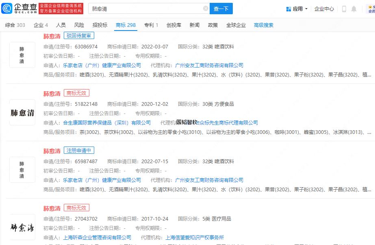Screen dimensions: 375x245
Task: Switch to the 风险 tab
Action: pos(79,25)
